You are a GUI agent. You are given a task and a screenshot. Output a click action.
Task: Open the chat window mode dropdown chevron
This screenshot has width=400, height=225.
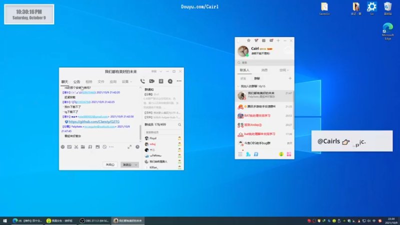tap(160, 71)
